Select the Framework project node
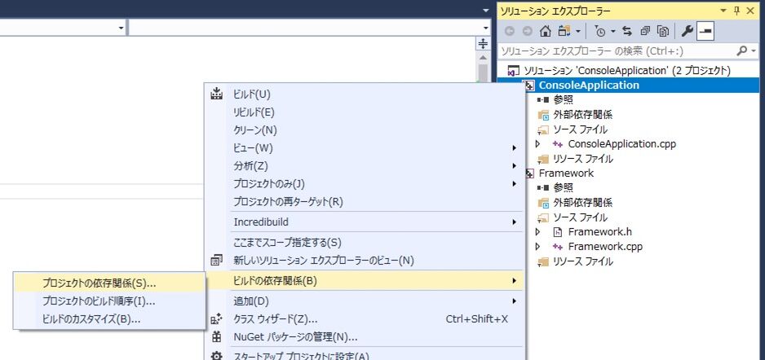Image resolution: width=765 pixels, height=360 pixels. [x=566, y=173]
